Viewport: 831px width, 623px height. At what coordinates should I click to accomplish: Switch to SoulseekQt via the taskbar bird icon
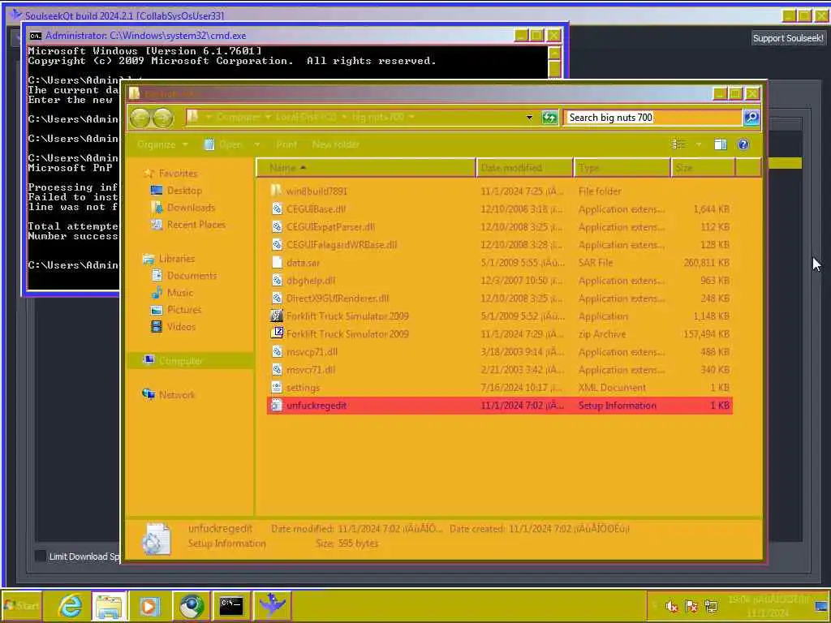[x=273, y=605]
